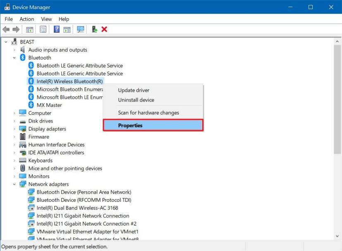Click the Display adapters category icon
This screenshot has height=251, width=342.
coord(23,129)
